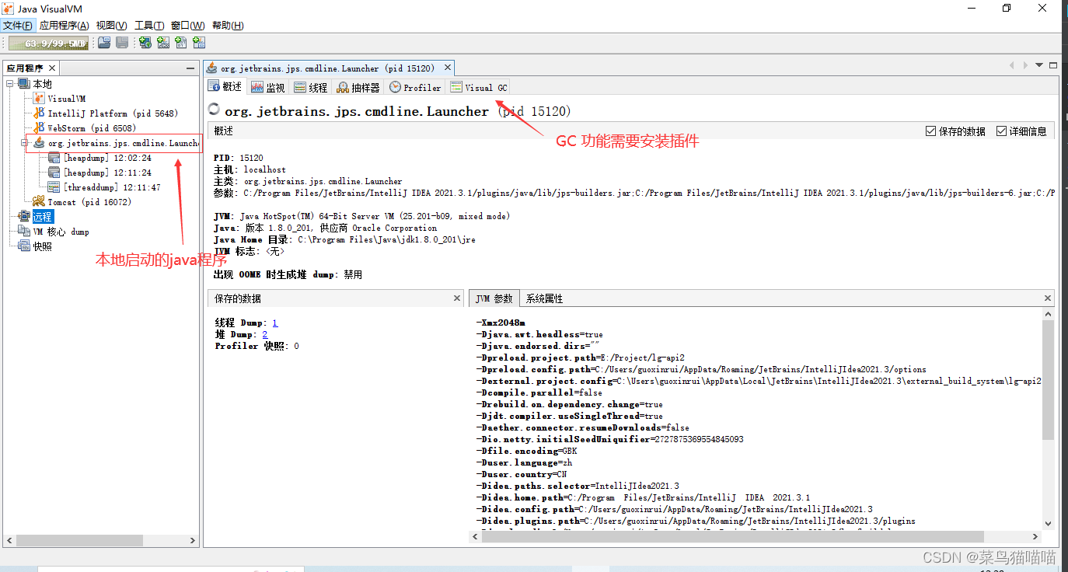Screen dimensions: 1068x572
Task: Minimize the 应用程序 panel with the dash button
Action: [190, 68]
